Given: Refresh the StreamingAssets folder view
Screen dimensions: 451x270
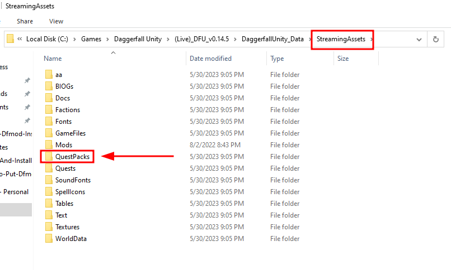Looking at the screenshot, I should 436,39.
